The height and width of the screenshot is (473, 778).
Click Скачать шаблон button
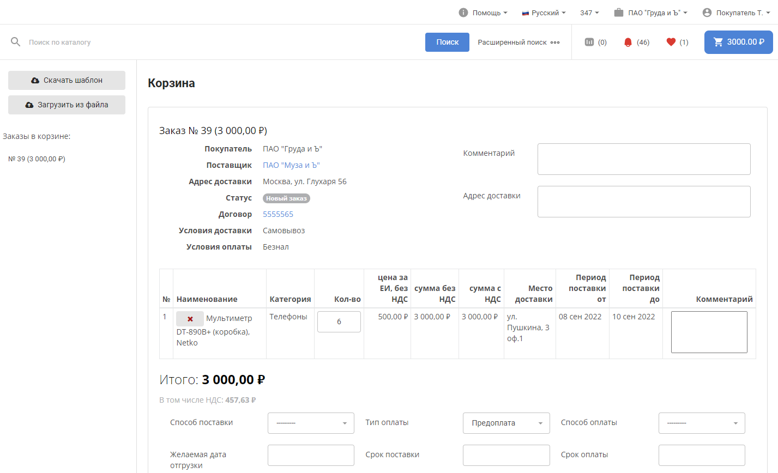click(x=67, y=80)
